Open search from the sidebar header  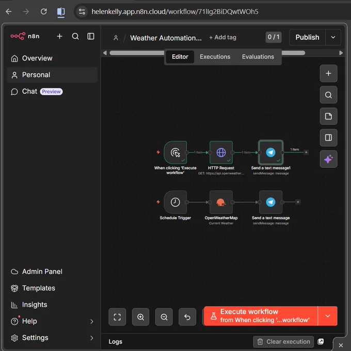[75, 36]
